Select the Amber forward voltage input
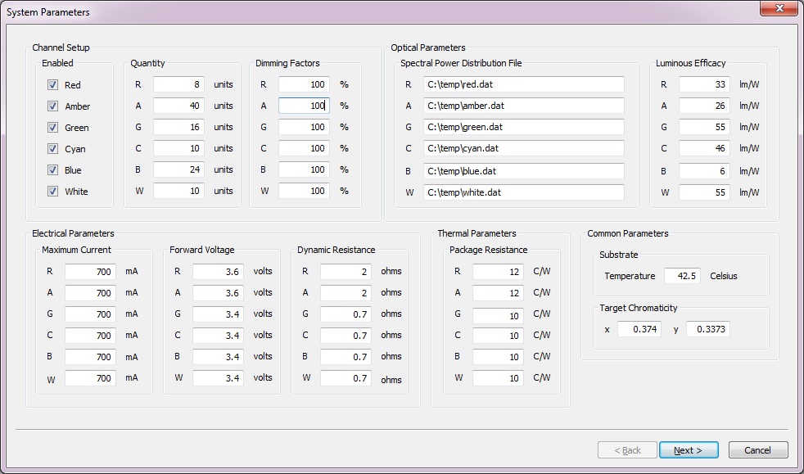 (x=218, y=292)
